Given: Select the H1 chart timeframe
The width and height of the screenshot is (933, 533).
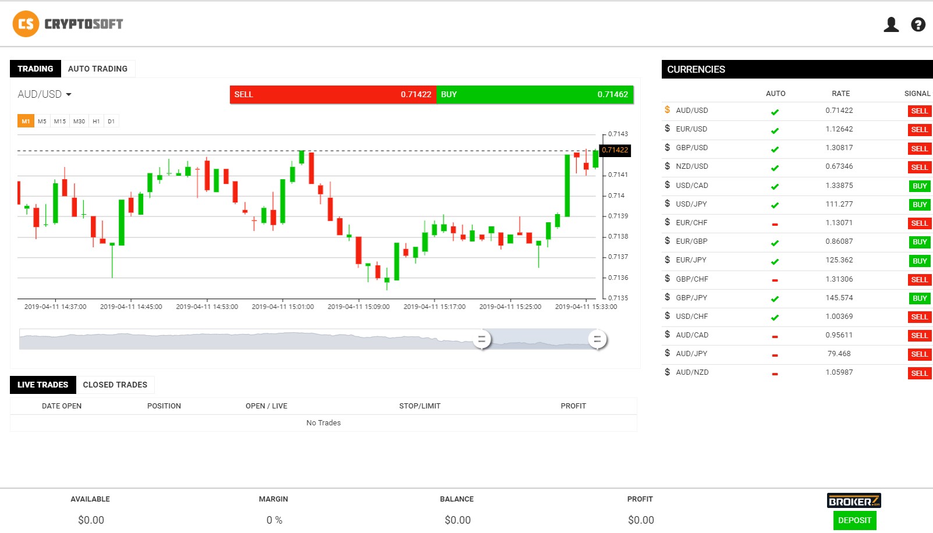Looking at the screenshot, I should click(x=96, y=121).
